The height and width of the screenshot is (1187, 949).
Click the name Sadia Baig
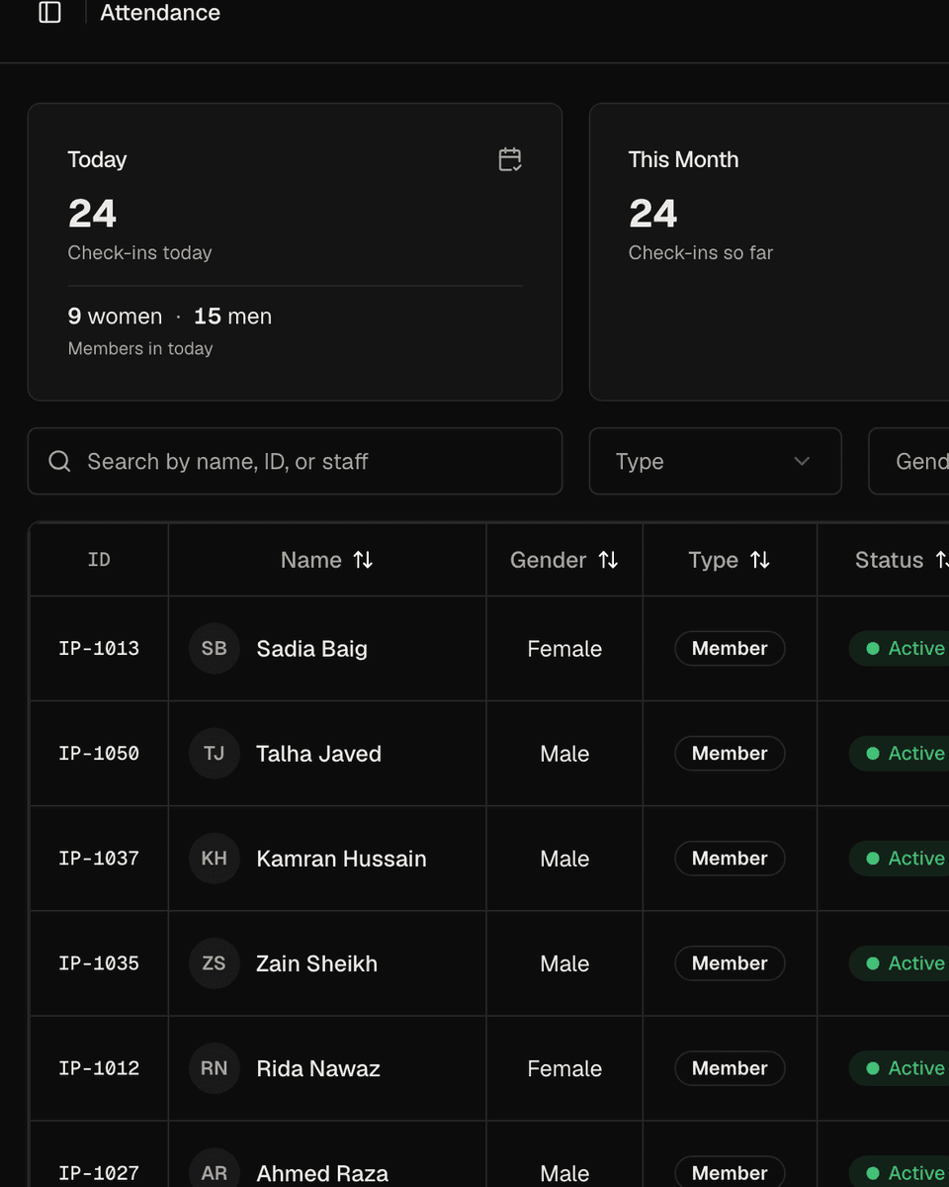(312, 649)
